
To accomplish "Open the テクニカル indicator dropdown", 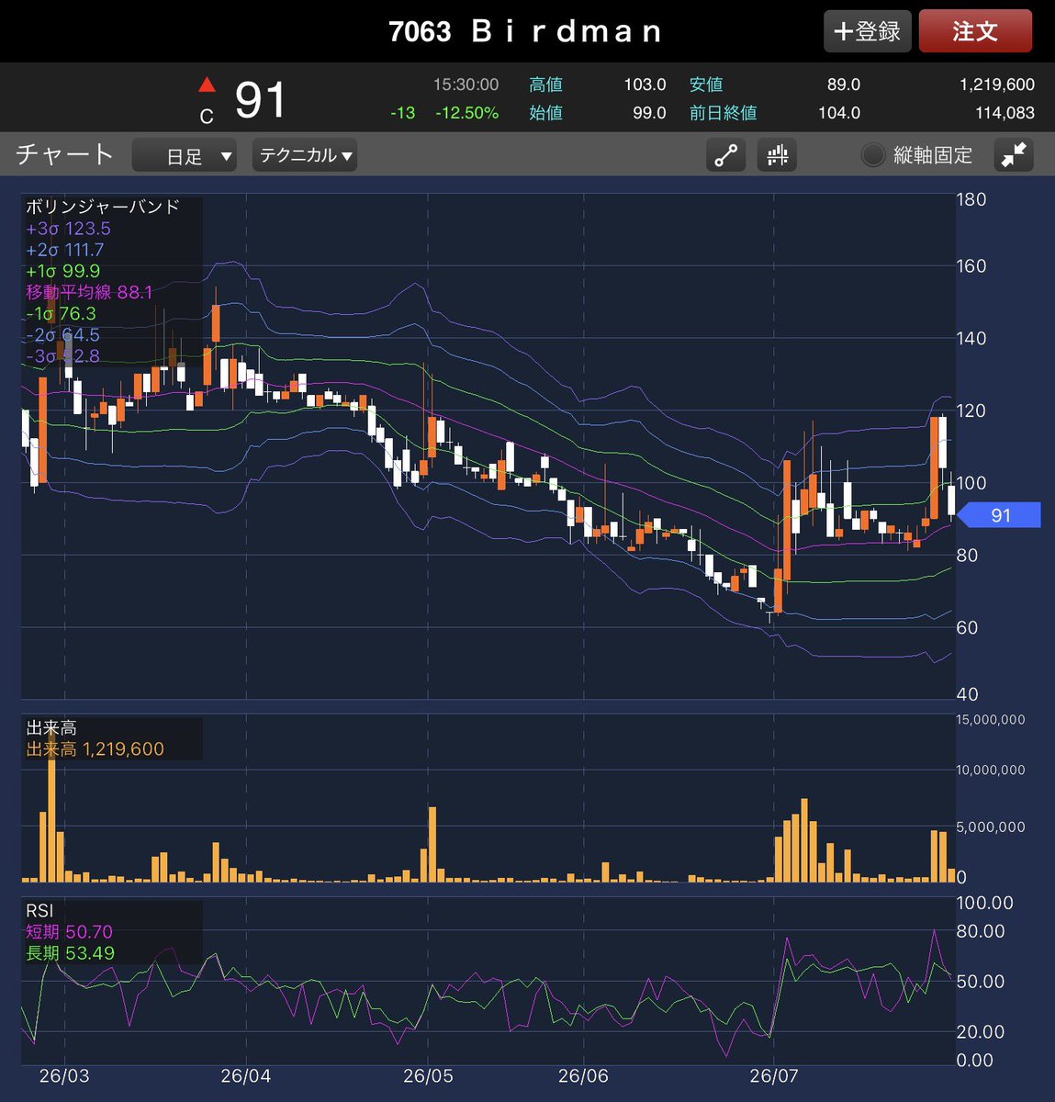I will pos(305,155).
